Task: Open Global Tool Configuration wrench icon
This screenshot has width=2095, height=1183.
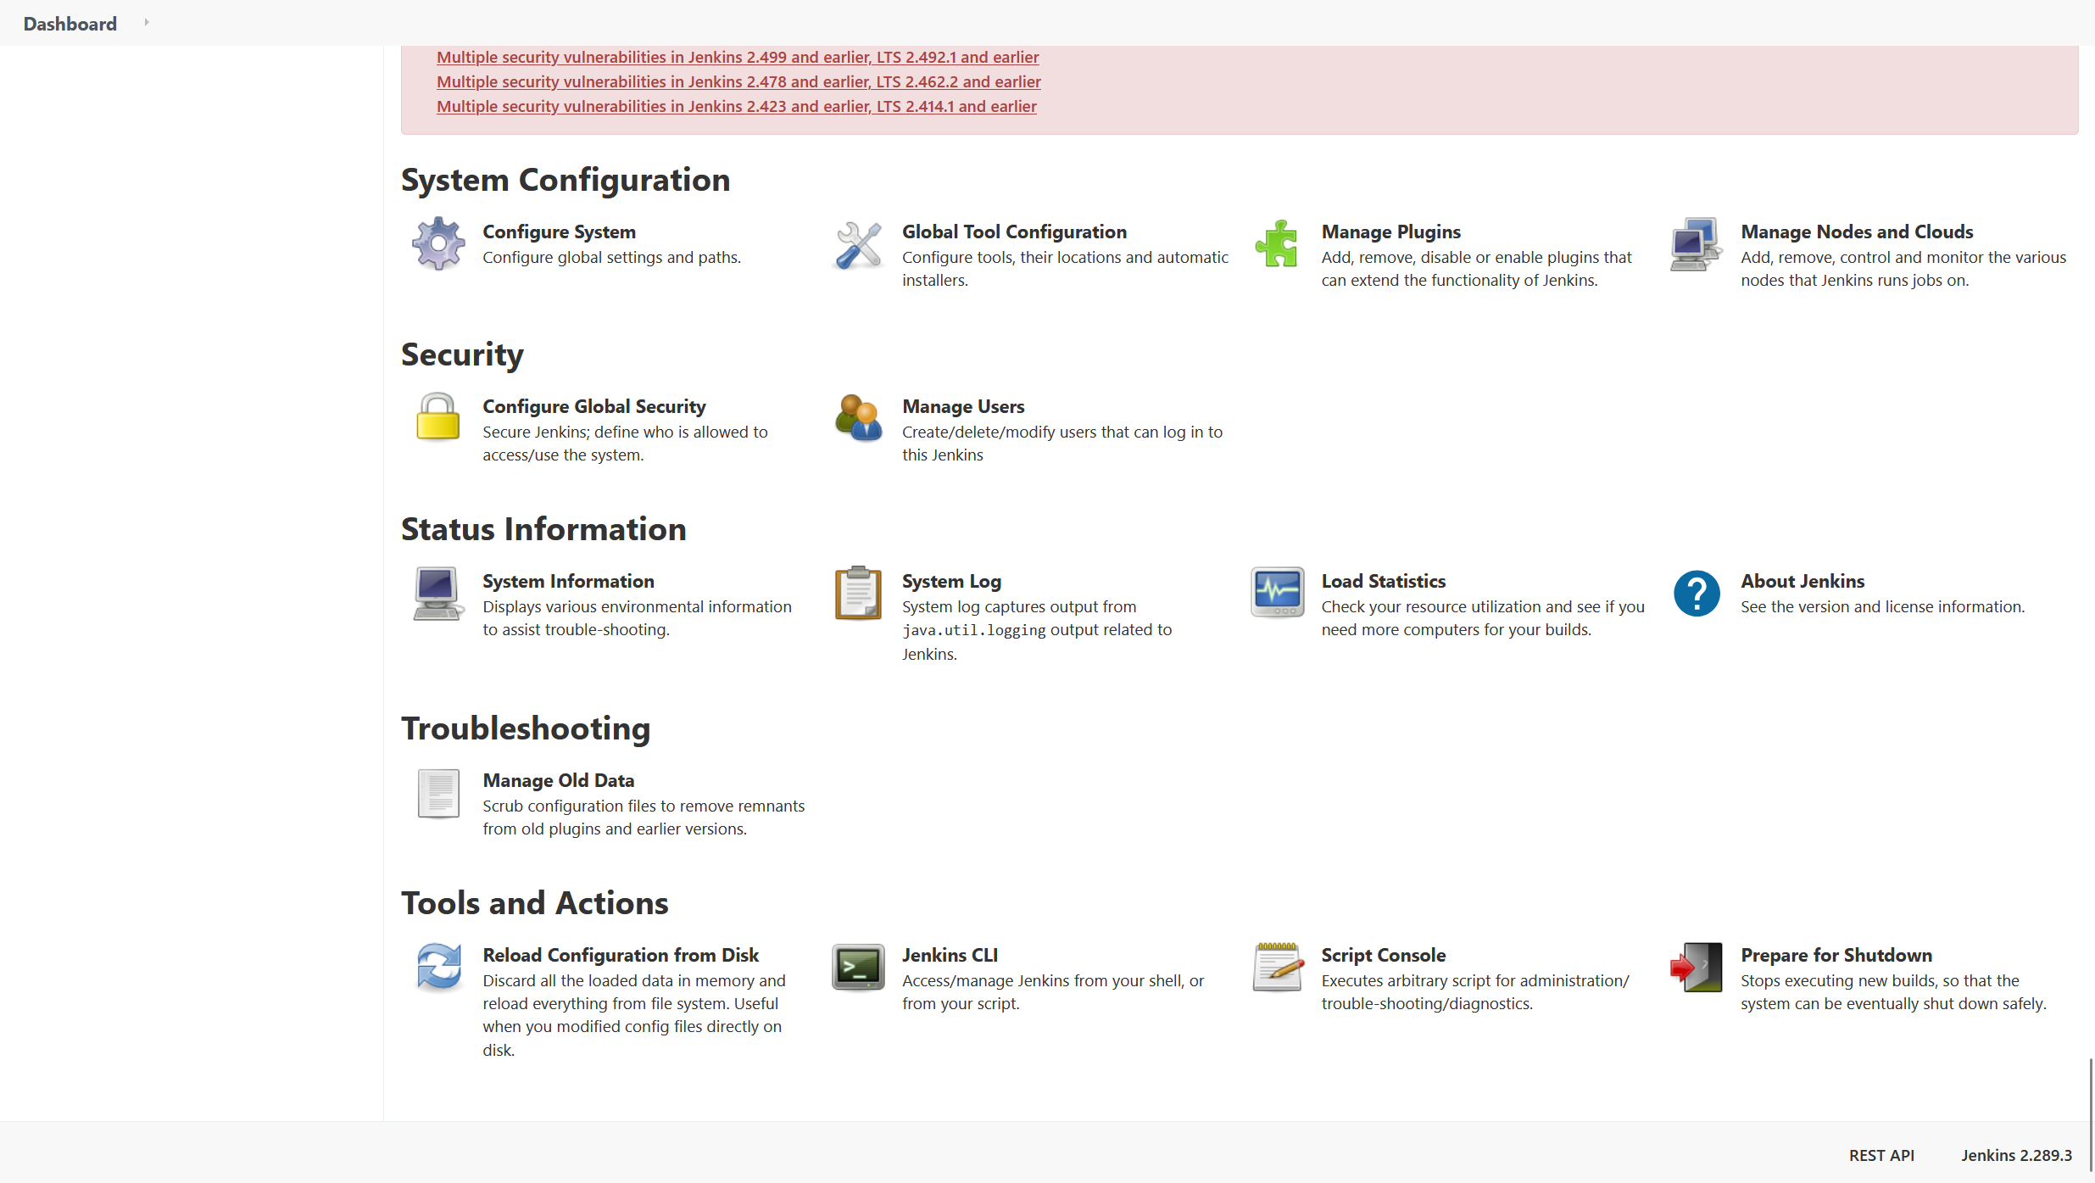Action: [857, 245]
